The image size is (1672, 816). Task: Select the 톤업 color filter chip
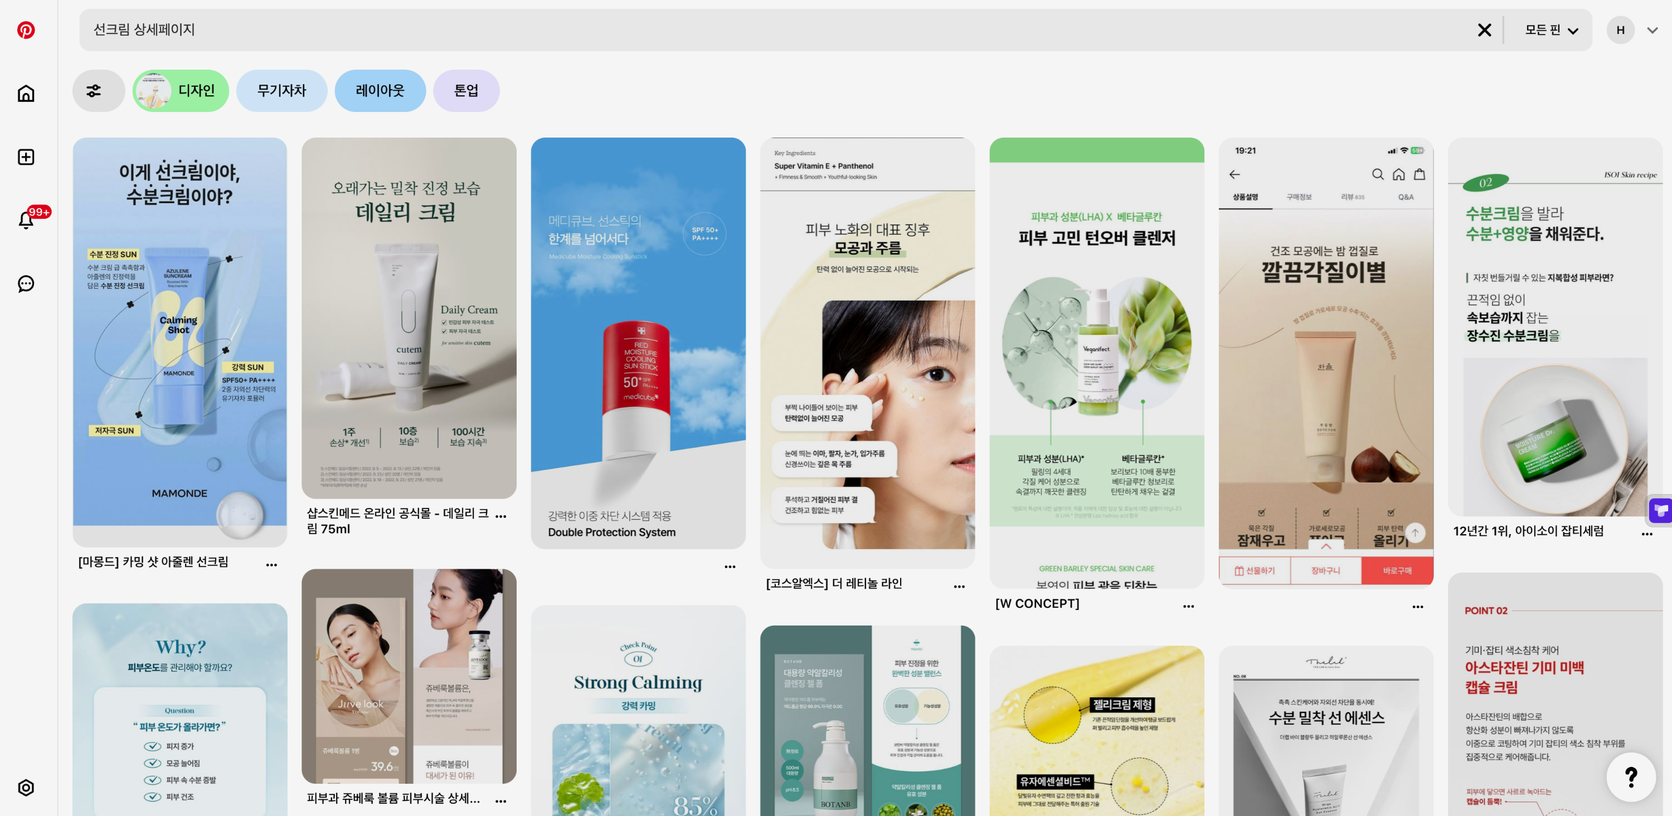(466, 91)
